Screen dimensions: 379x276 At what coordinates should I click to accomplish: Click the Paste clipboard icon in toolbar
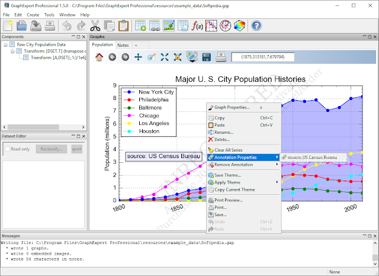point(124,25)
